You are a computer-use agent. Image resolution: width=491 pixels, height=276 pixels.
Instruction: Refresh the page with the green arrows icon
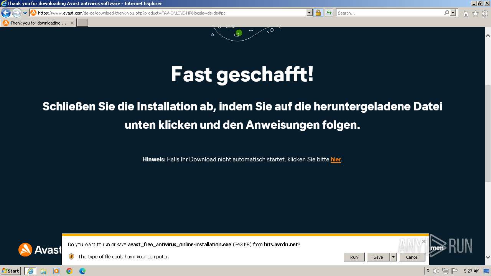pos(329,13)
